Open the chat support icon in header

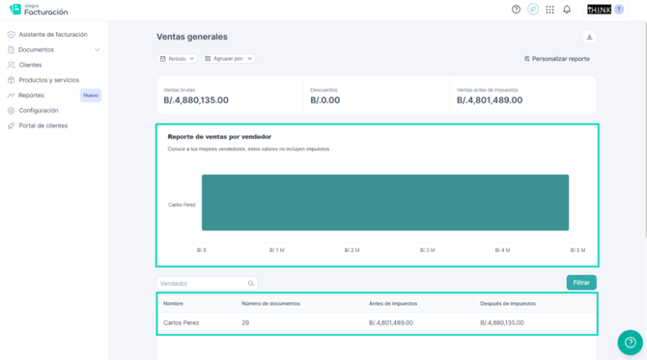(533, 10)
